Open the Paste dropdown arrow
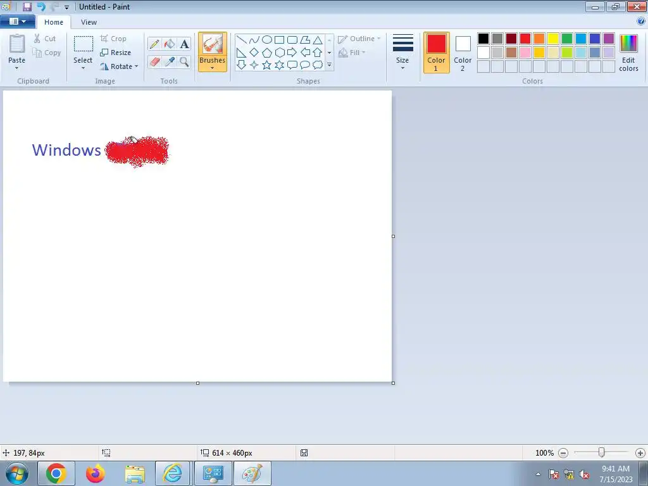The width and height of the screenshot is (648, 486). click(17, 68)
